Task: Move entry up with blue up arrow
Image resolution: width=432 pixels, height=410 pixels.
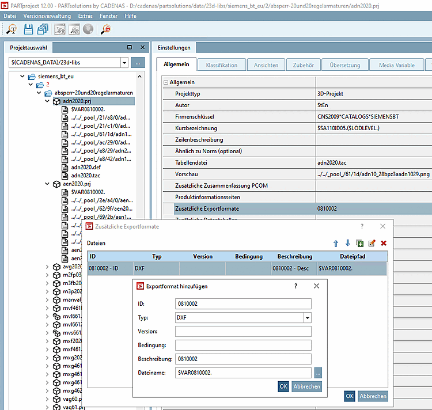Action: pos(336,244)
